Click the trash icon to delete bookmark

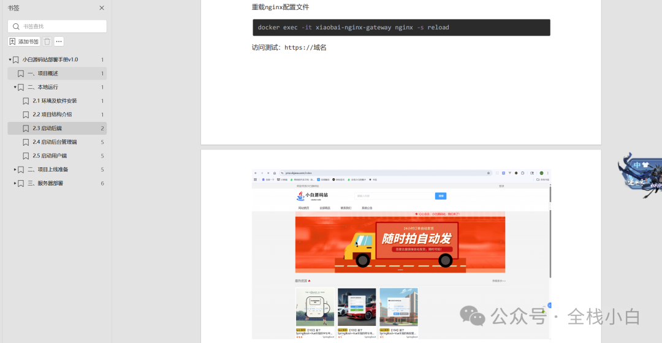tap(47, 42)
